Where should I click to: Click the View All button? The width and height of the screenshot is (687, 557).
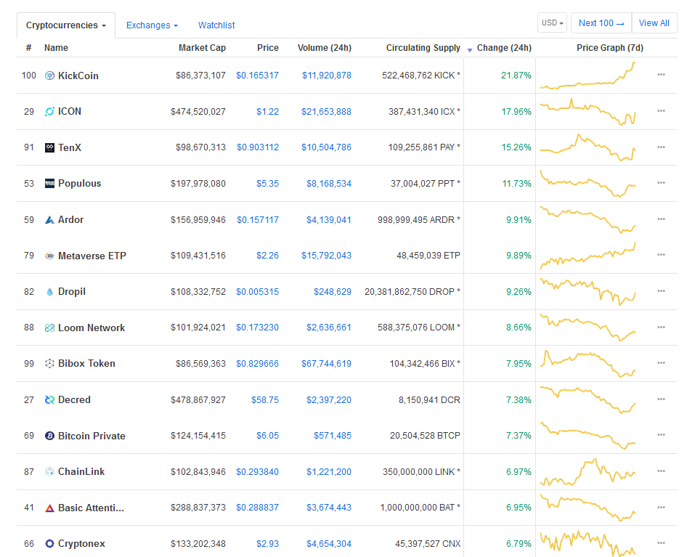(x=654, y=23)
